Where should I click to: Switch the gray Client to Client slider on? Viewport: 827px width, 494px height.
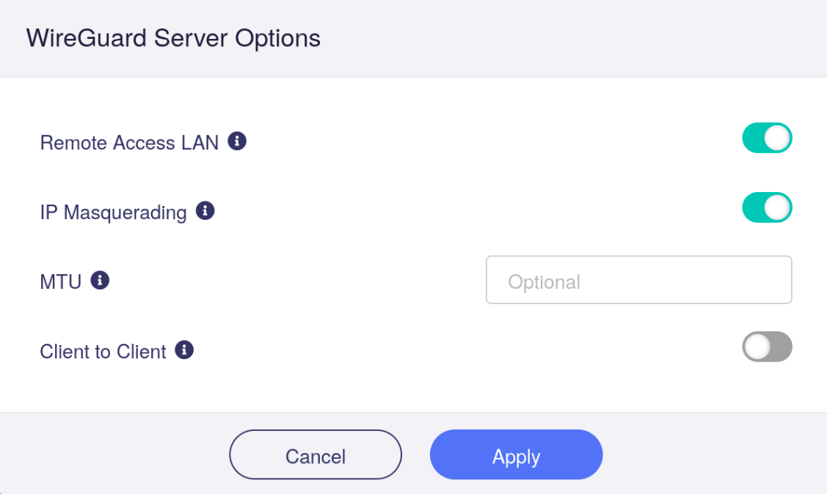click(767, 347)
